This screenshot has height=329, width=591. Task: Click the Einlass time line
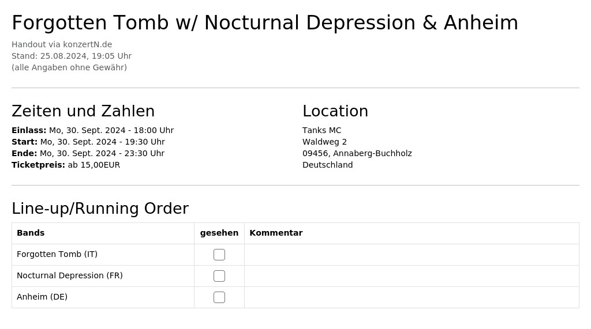pos(93,130)
